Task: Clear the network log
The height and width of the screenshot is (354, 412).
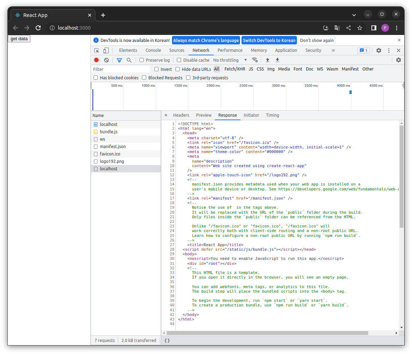Action: 106,60
